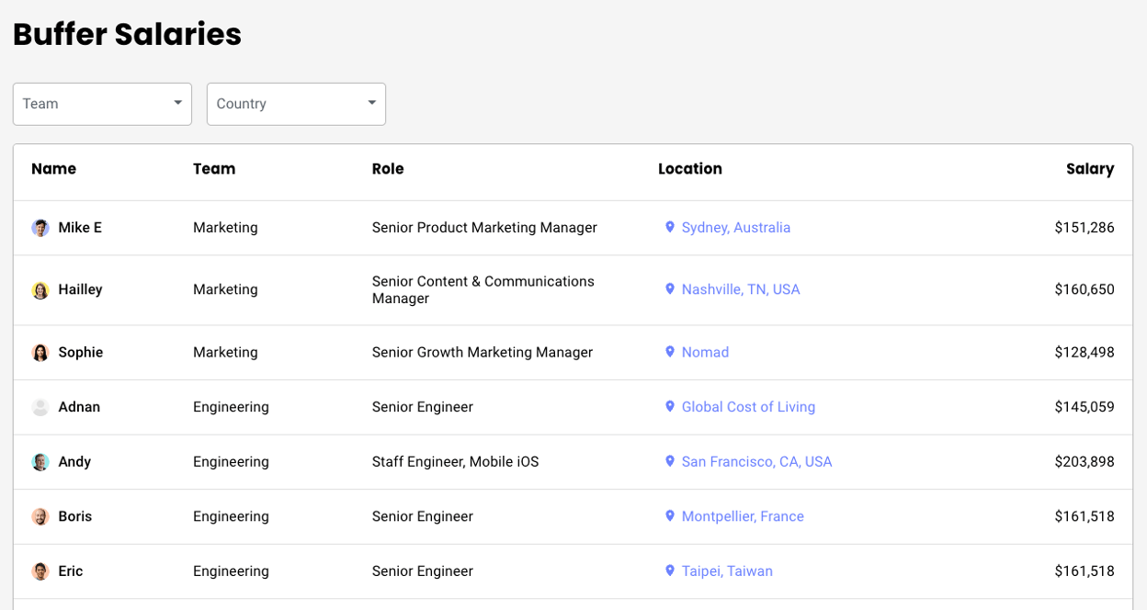Viewport: 1147px width, 610px height.
Task: Click Boris's profile avatar
Action: click(x=40, y=516)
